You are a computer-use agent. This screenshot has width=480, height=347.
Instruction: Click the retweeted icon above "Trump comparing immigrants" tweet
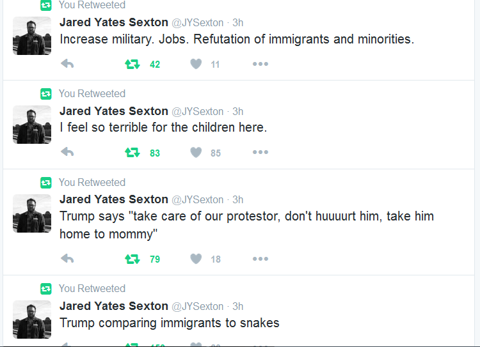click(45, 289)
